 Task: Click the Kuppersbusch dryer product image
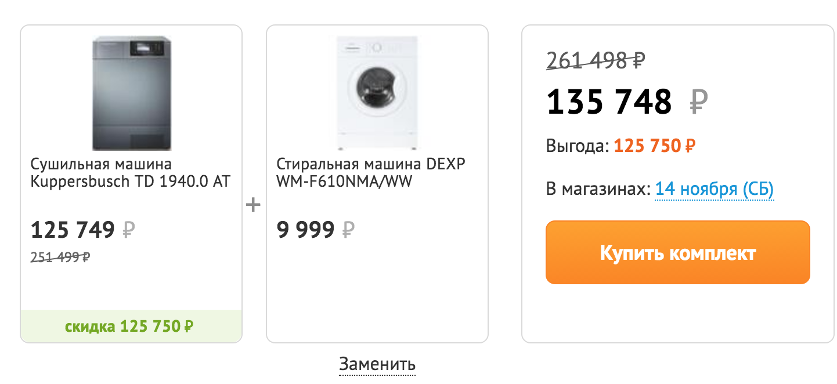pos(131,93)
